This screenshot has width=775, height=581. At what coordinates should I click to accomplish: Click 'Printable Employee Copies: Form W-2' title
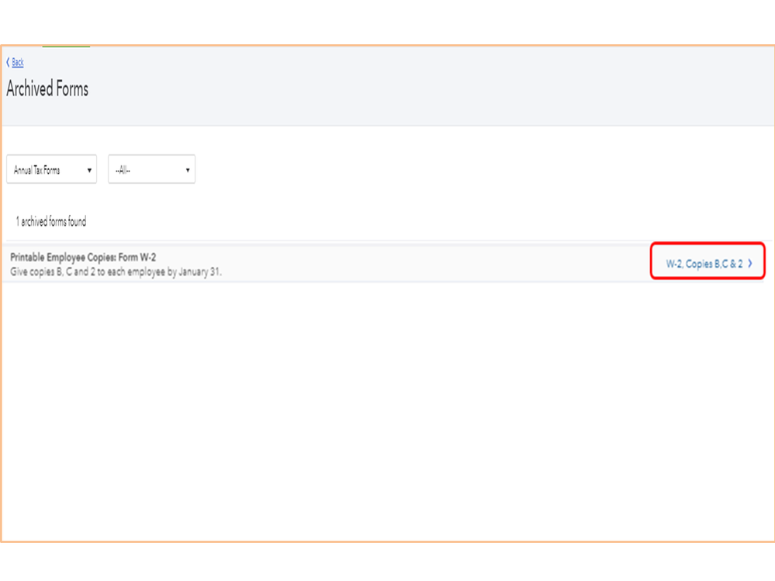(83, 257)
